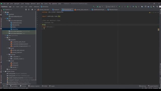Switch to the AddNoteActivity.kt editor tab

(x=99, y=10)
